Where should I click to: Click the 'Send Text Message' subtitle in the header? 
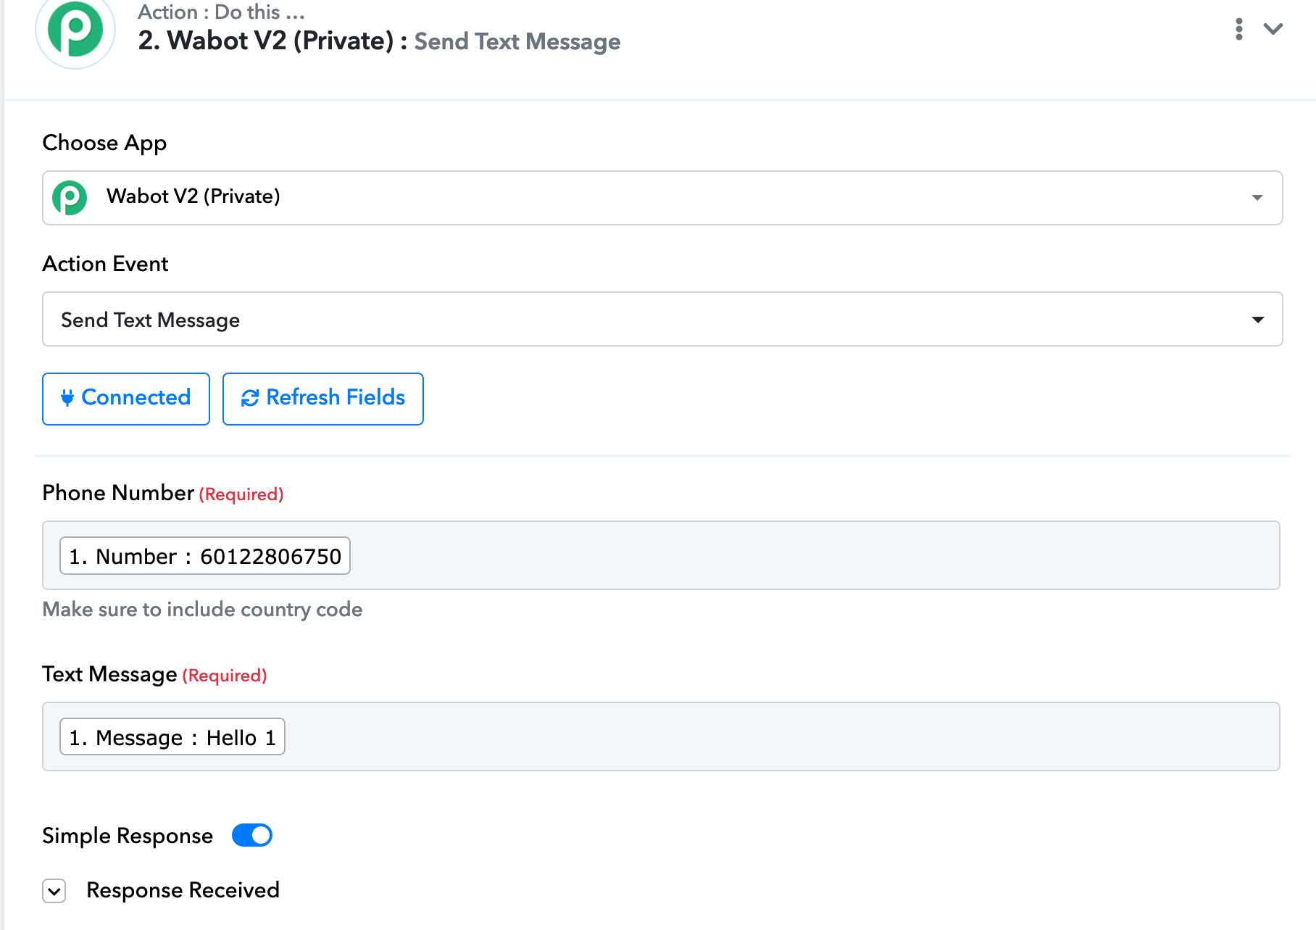pyautogui.click(x=517, y=42)
